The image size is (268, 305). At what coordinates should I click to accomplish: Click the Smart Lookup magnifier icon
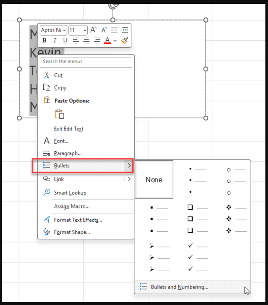coord(47,192)
